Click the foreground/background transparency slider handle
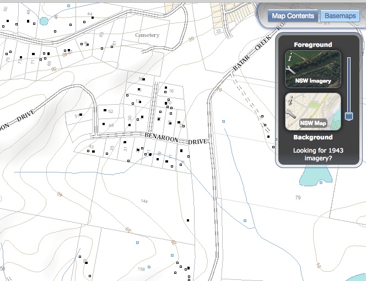 [x=348, y=116]
